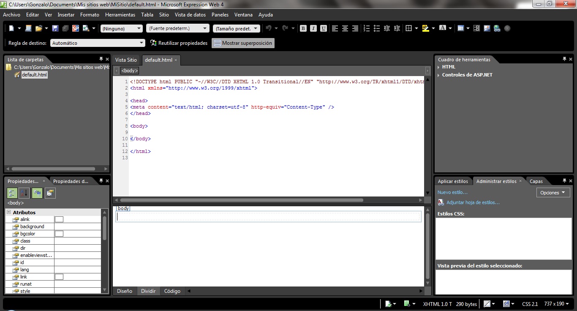Screen dimensions: 577x311
Task: Click the background attribute value field
Action: (78, 226)
